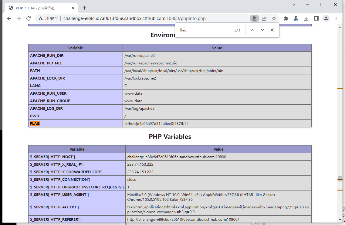
Task: Close the PHP 7.3.14 phpinfo tab
Action: pos(73,8)
